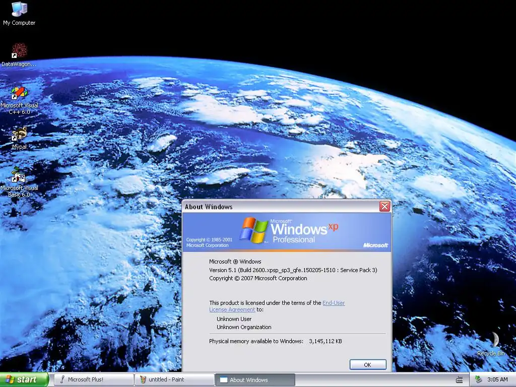Click the About Windows title bar
The image size is (516, 387).
[x=281, y=207]
